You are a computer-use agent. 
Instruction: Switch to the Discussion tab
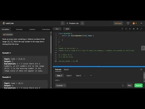coord(19,29)
